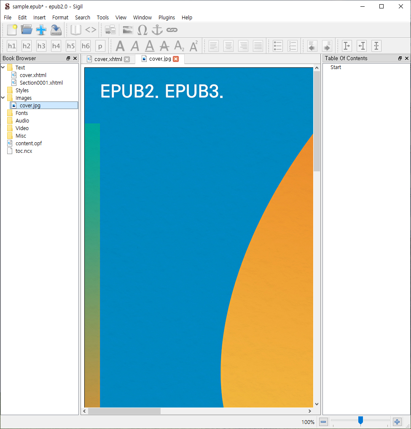Open the Format menu
The width and height of the screenshot is (411, 429).
point(60,18)
